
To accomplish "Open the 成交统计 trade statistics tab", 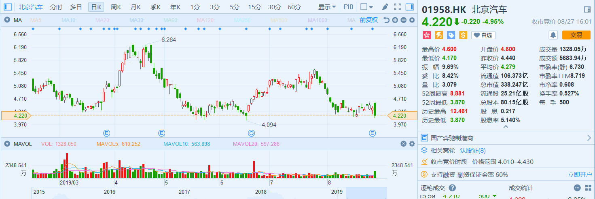I will point(521,188).
